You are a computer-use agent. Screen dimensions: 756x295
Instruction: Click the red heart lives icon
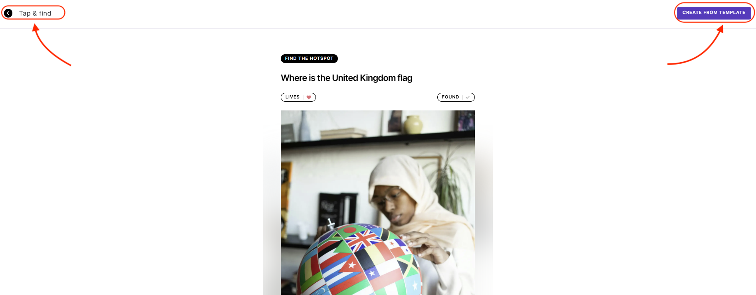pyautogui.click(x=309, y=97)
